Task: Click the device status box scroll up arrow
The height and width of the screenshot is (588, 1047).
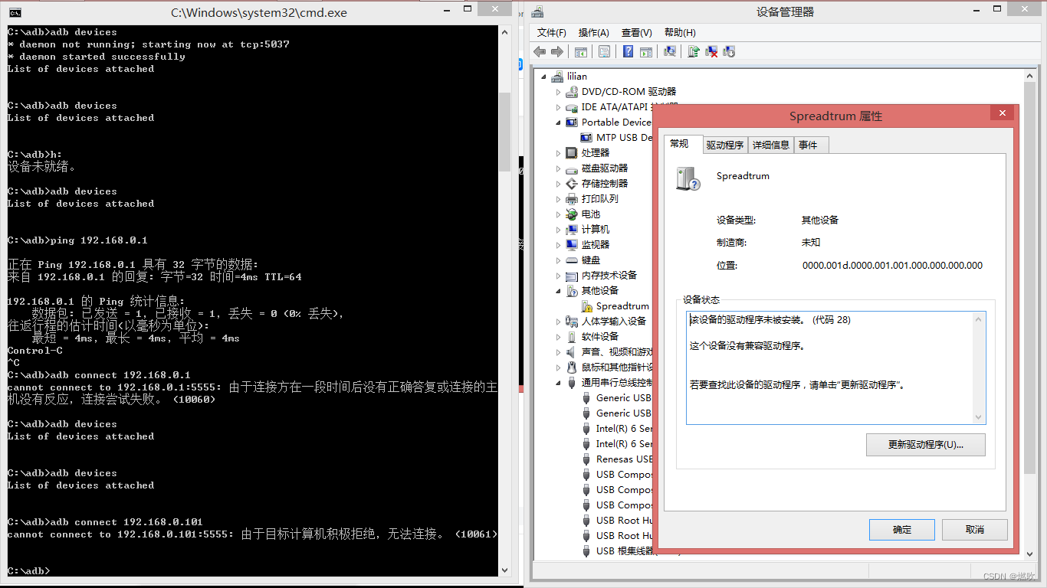Action: [979, 320]
